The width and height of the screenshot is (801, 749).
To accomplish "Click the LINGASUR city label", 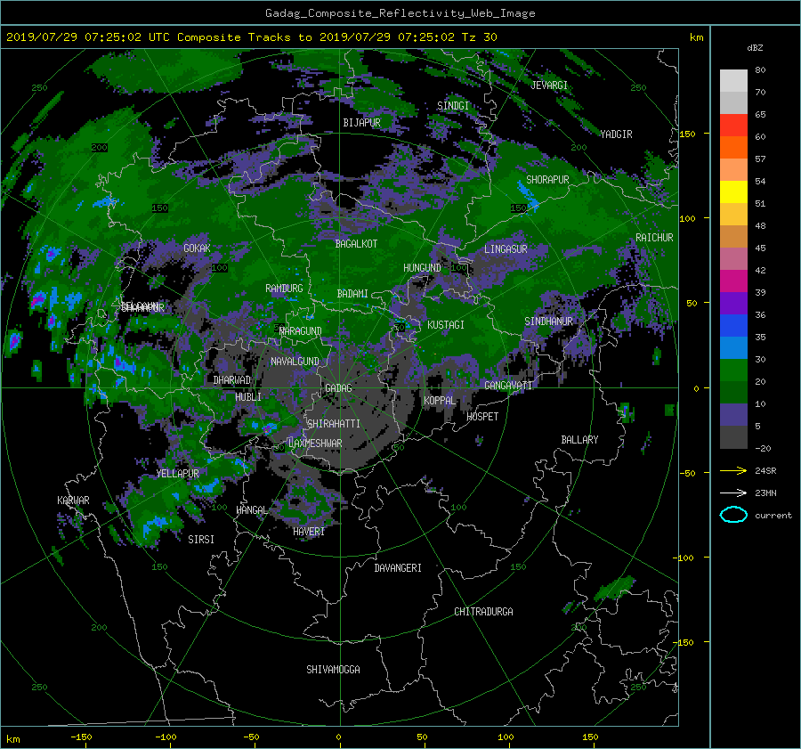I will coord(506,249).
